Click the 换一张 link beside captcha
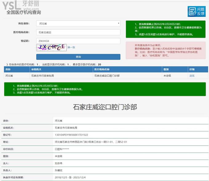The width and height of the screenshot is (209, 181). coord(71,47)
